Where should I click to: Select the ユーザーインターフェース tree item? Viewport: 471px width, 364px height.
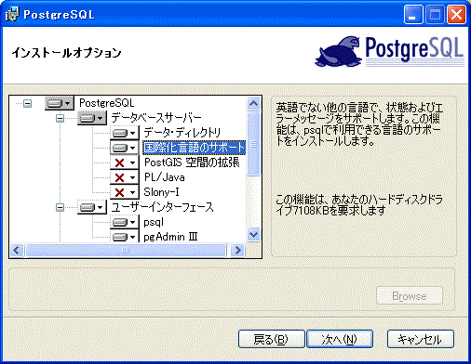point(163,207)
